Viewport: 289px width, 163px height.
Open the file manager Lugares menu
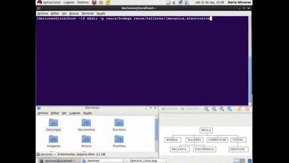click(75, 113)
